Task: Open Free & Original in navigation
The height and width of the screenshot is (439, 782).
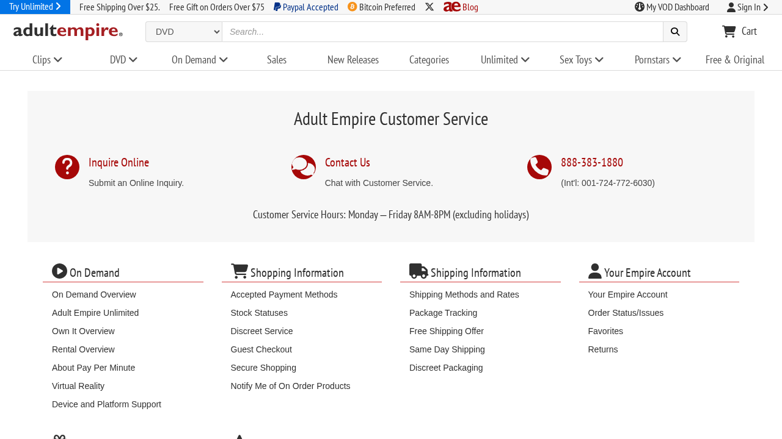Action: (x=735, y=60)
